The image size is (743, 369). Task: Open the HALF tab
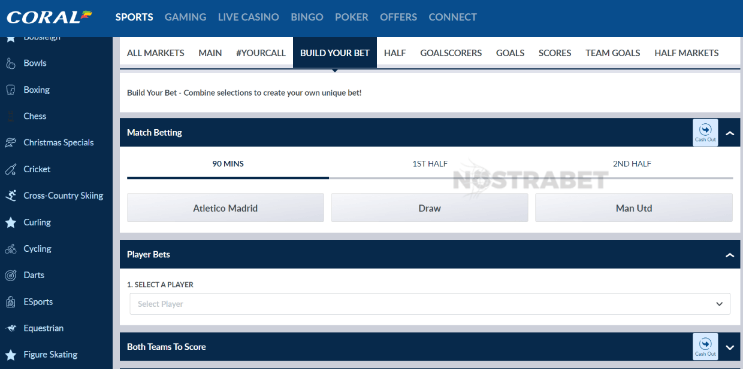click(395, 53)
